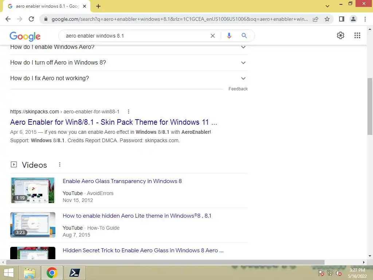Open network status tray icon
This screenshot has height=280, width=373.
330,273
